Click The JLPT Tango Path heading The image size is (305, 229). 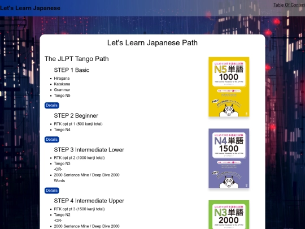[x=77, y=59]
